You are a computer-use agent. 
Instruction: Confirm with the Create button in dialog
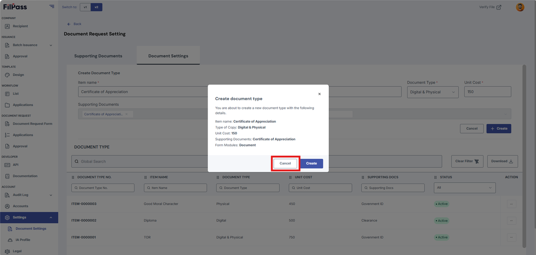tap(311, 163)
